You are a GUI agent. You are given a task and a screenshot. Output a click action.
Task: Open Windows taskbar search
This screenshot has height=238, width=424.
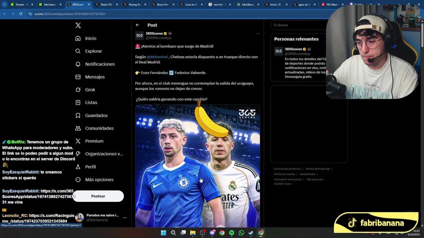[x=173, y=233]
